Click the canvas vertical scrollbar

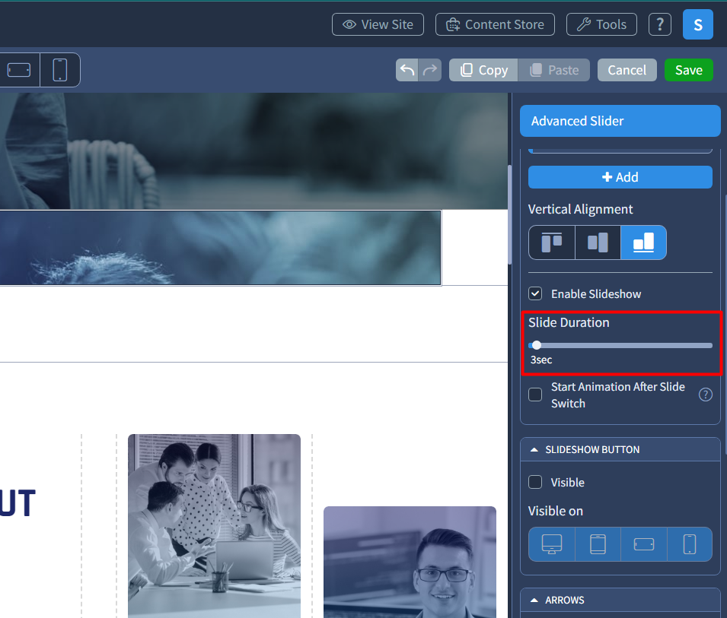tap(509, 215)
